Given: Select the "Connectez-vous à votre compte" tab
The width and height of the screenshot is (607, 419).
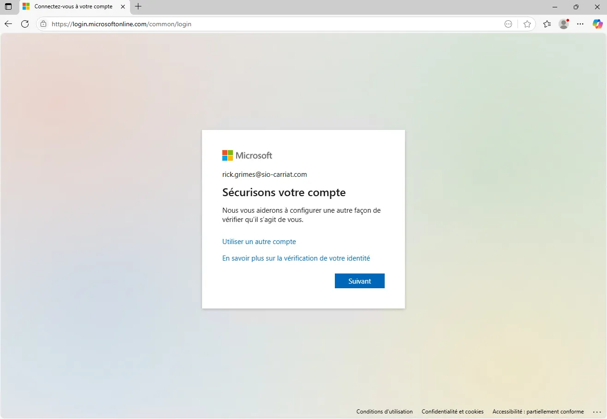Looking at the screenshot, I should (73, 7).
